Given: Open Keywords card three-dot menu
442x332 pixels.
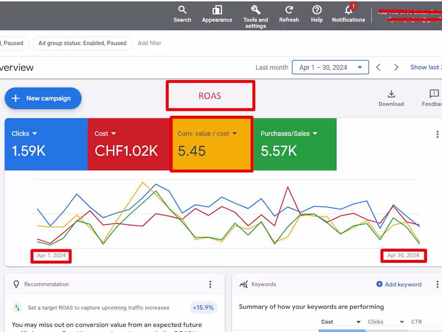Looking at the screenshot, I should (437, 284).
